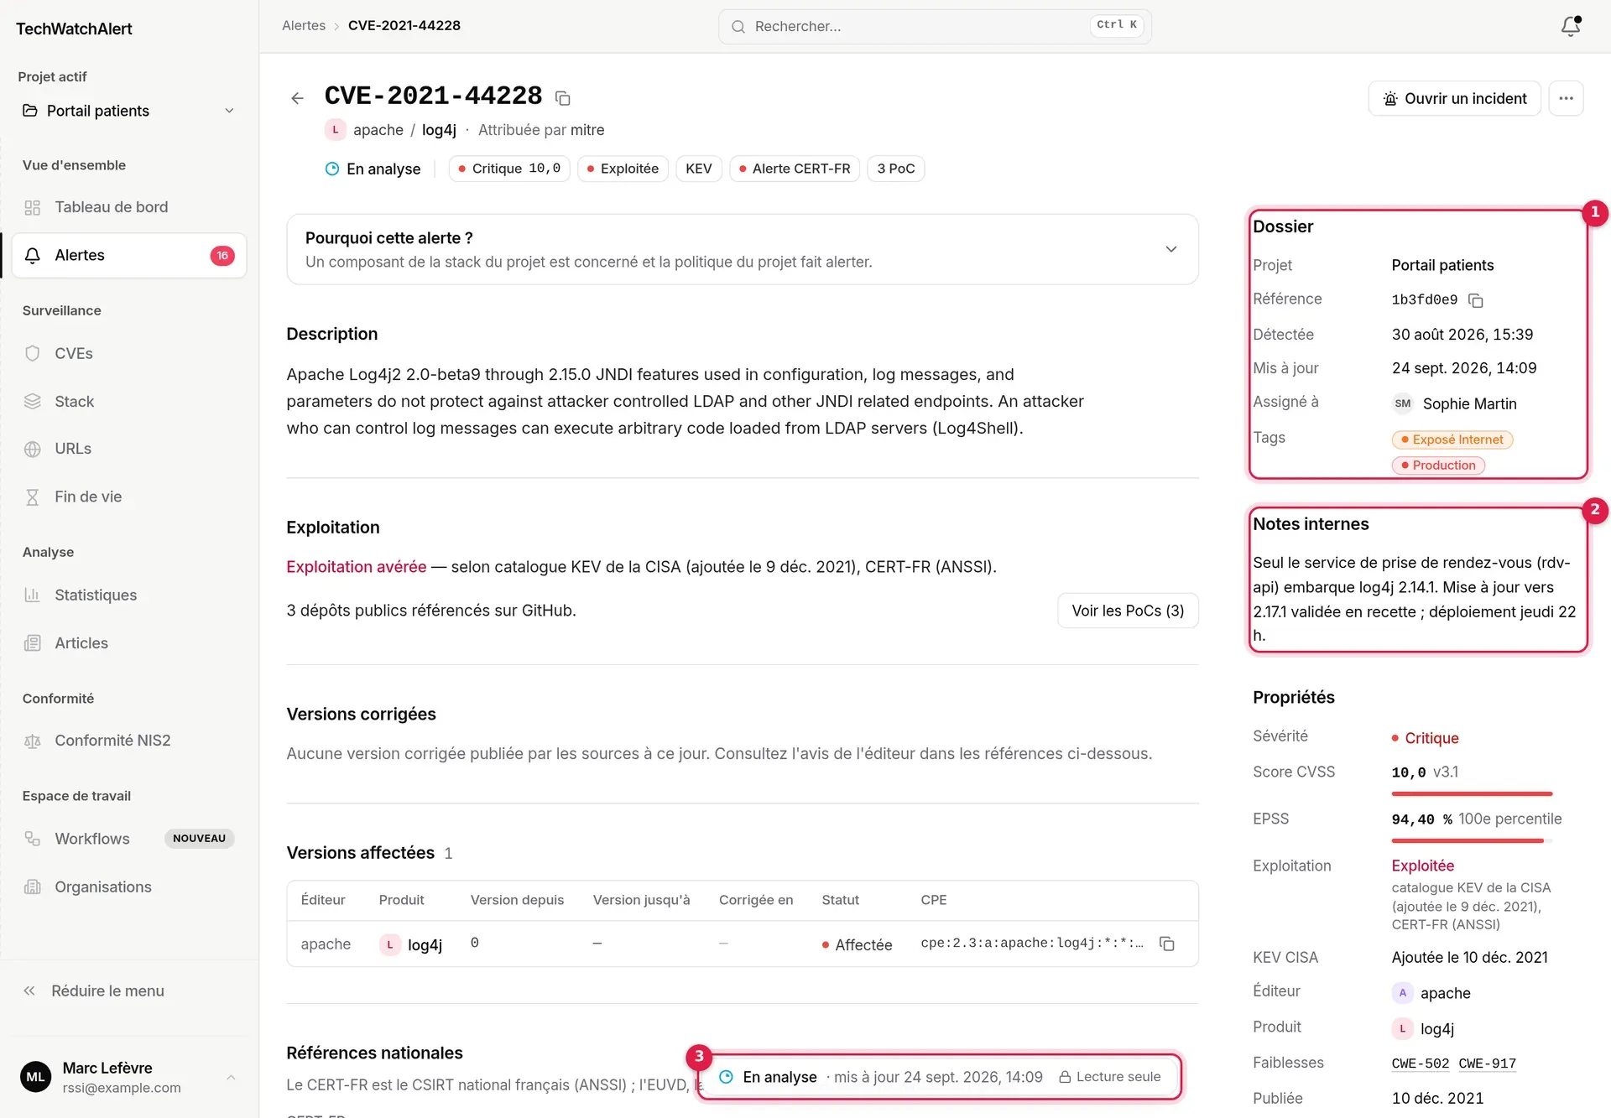The image size is (1611, 1118).
Task: Click the NOUVEAU badge beside Workflows
Action: [x=199, y=839]
